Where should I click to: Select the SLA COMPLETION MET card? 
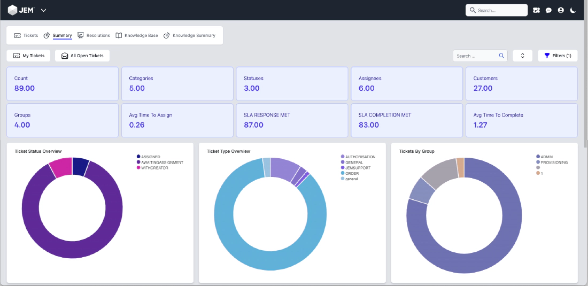click(407, 120)
